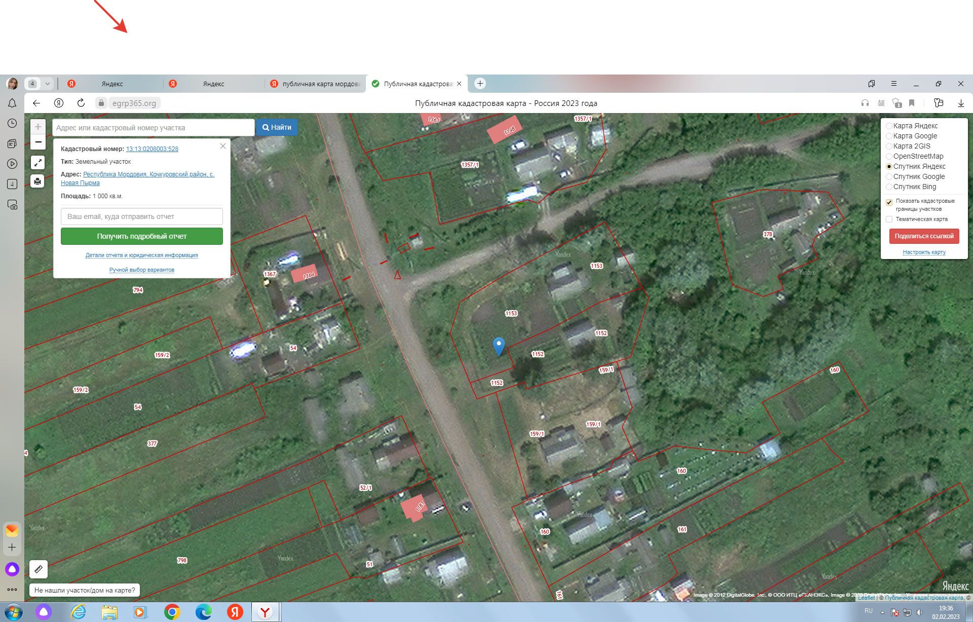Open browser downloads arrow icon
This screenshot has height=622, width=973.
coord(960,103)
